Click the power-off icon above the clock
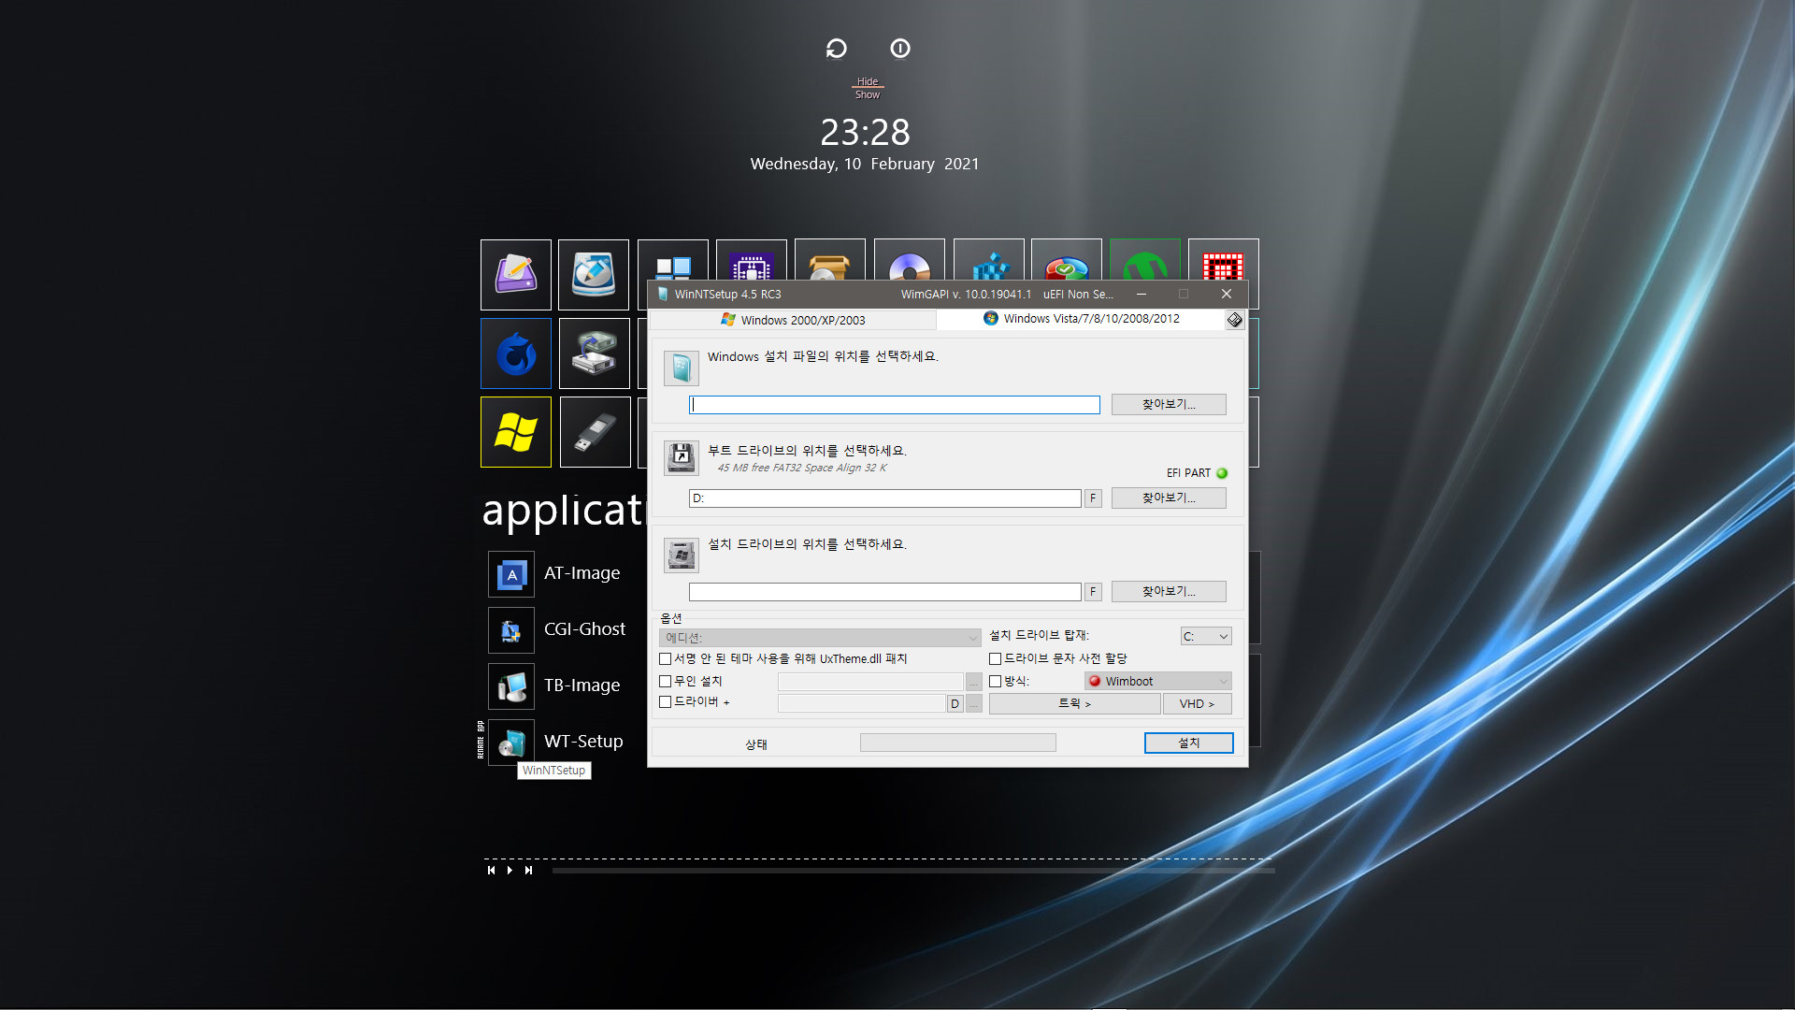The height and width of the screenshot is (1010, 1795). [900, 49]
